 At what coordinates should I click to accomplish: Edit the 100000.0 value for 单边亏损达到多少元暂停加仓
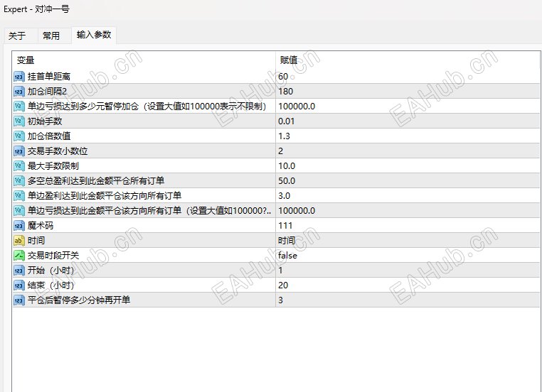[408, 107]
